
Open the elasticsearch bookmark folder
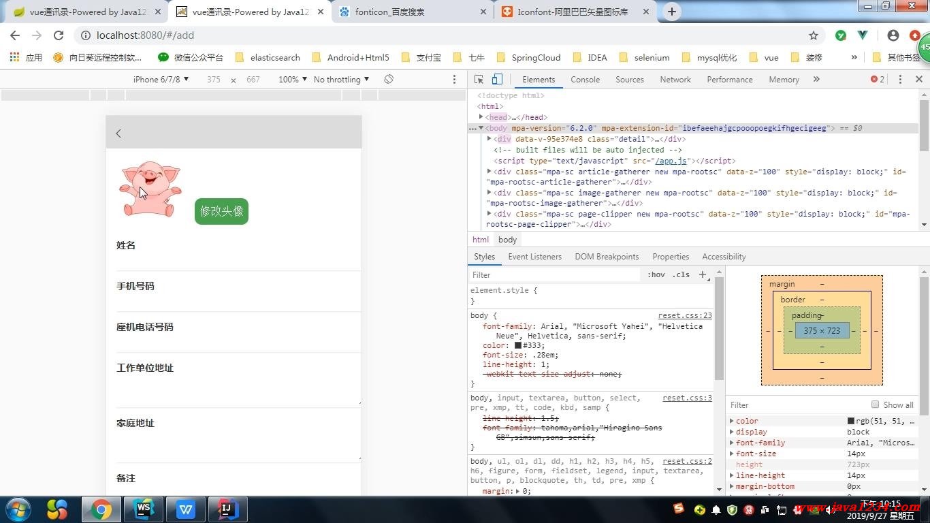pyautogui.click(x=268, y=57)
